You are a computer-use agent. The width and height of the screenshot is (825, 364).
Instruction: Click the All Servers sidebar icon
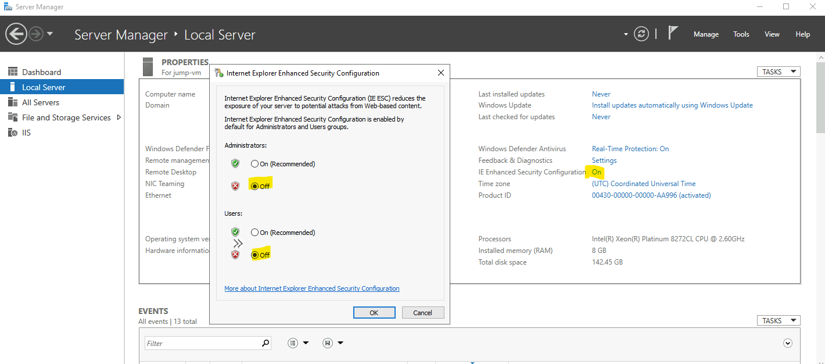pos(13,102)
